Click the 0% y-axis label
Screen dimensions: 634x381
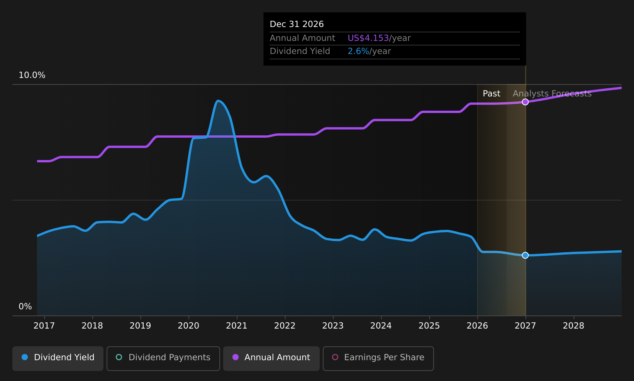pos(25,307)
